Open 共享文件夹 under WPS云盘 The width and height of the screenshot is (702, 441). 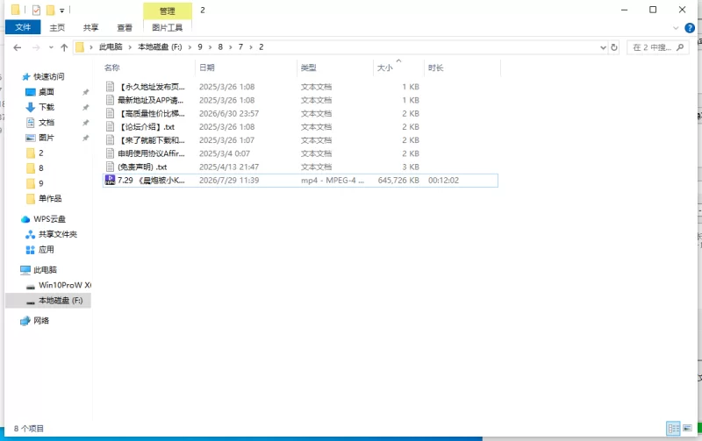point(58,234)
